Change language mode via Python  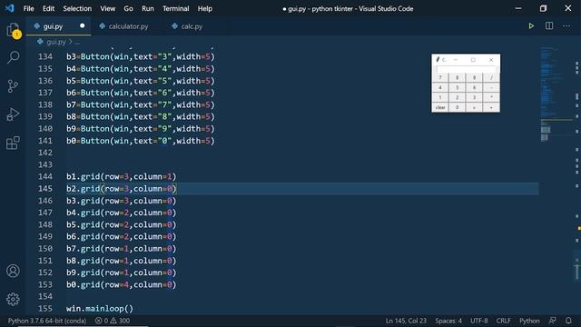click(529, 321)
